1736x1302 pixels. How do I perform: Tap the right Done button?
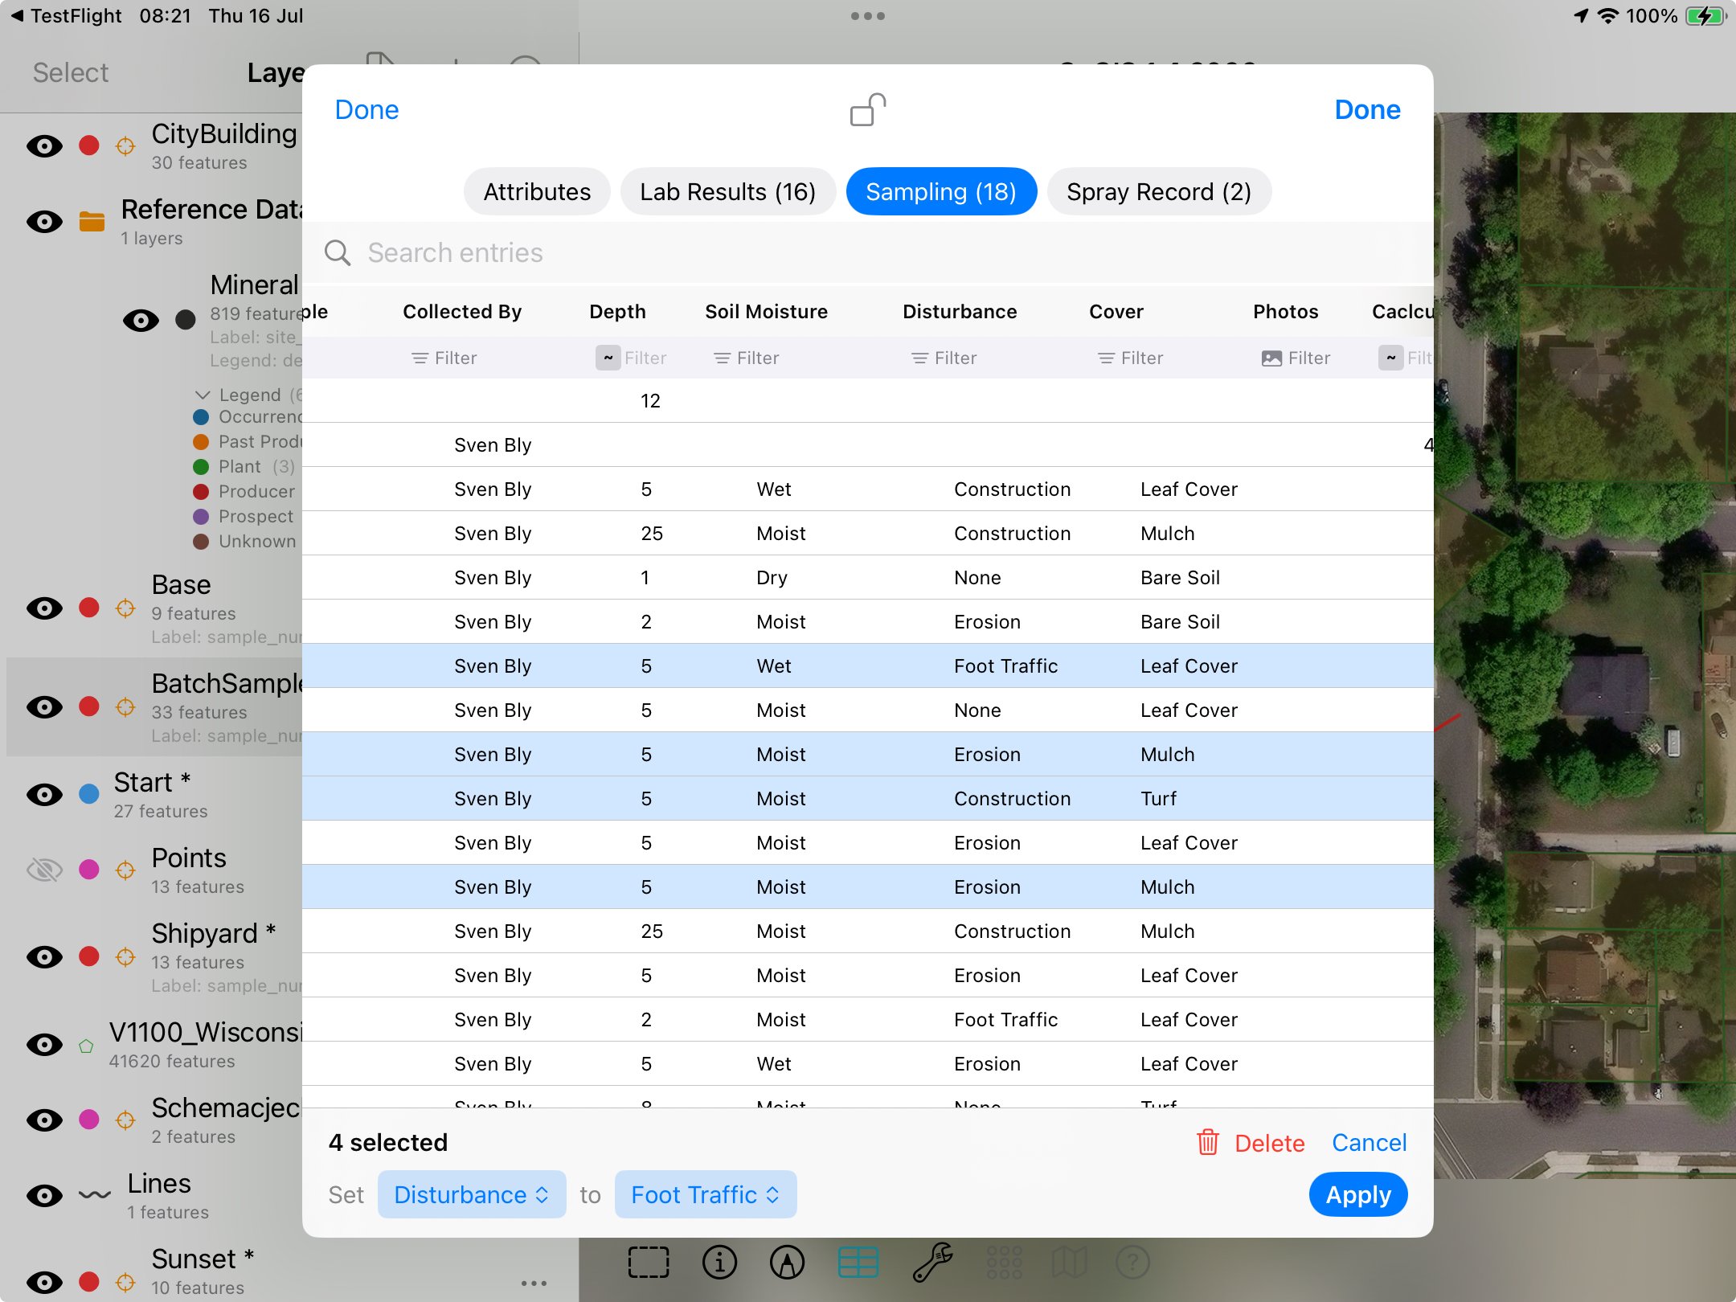[x=1367, y=109]
